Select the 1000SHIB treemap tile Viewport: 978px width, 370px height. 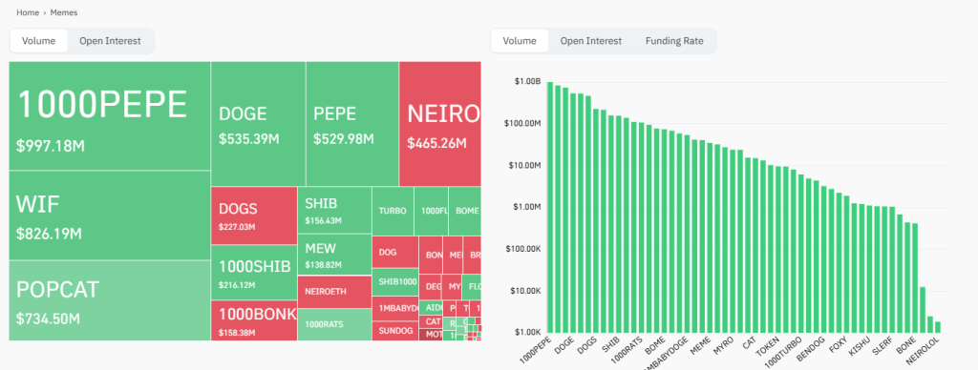click(254, 272)
